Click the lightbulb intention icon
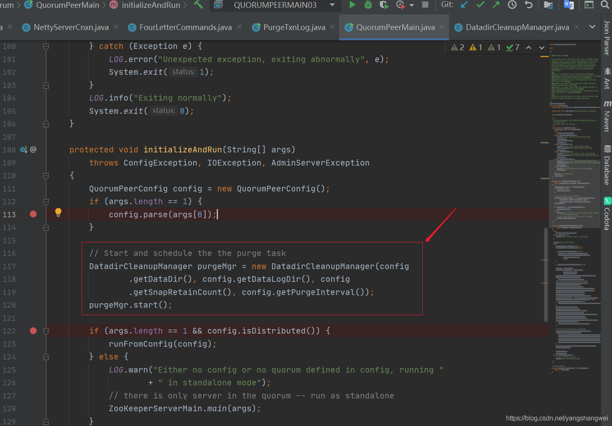 click(x=58, y=212)
